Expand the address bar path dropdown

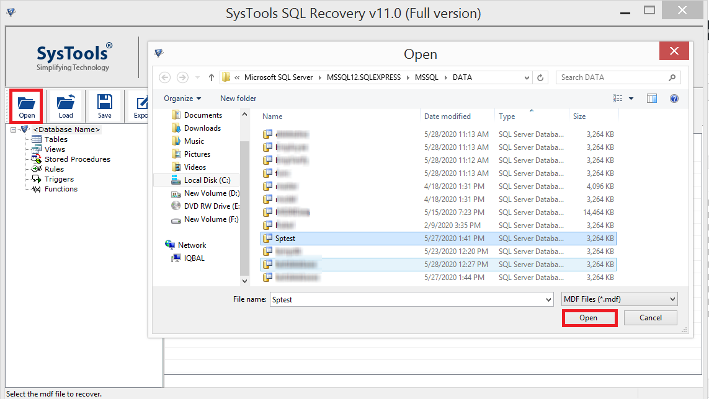pos(527,77)
